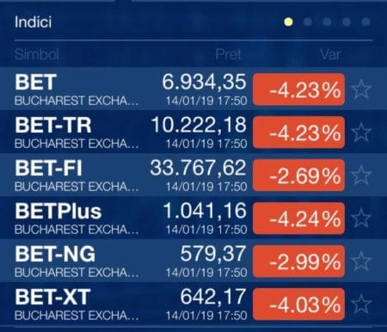Tap the -2.69% BET-FI variation badge
The image size is (387, 332).
point(298,175)
